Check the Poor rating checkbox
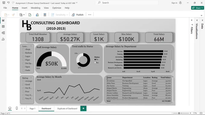 [23, 92]
